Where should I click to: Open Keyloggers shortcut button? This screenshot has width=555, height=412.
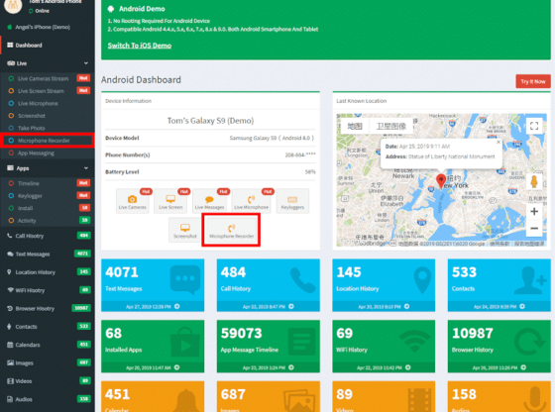[x=292, y=201]
